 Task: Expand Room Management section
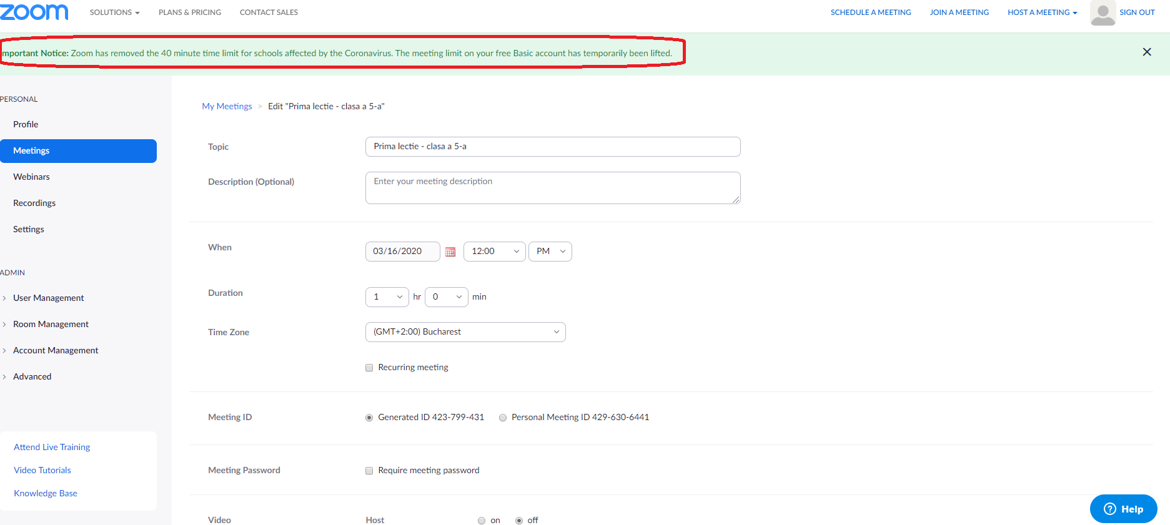51,324
